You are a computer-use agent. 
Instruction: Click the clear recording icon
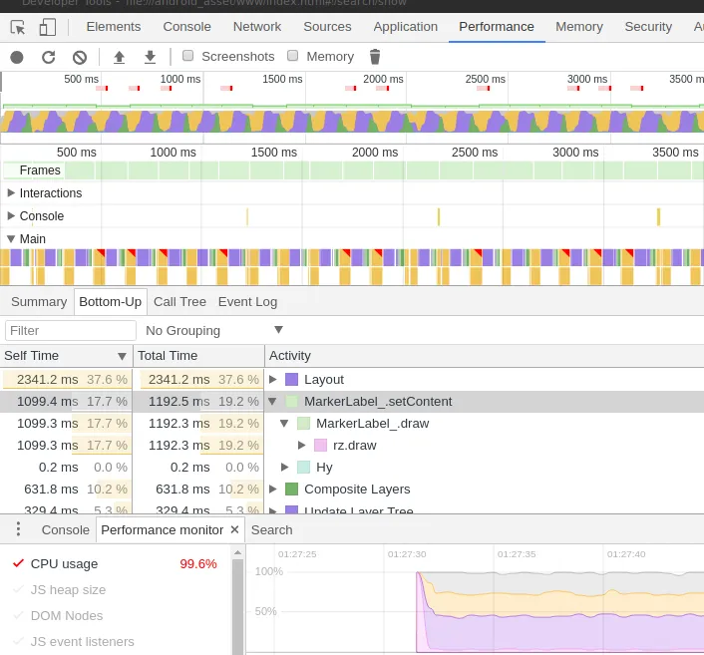[80, 57]
